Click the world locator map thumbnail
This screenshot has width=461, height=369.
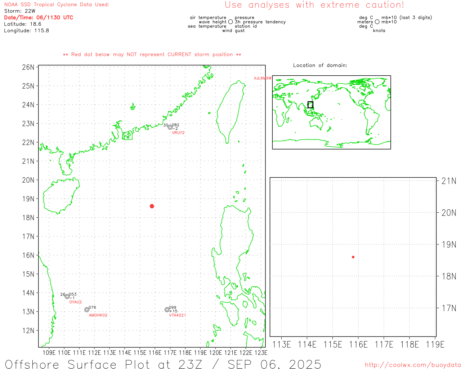point(331,112)
